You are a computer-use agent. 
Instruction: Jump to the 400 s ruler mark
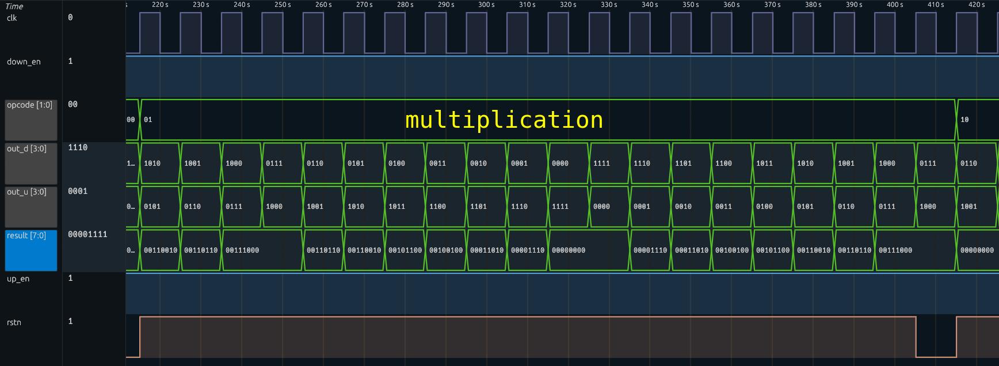pos(895,5)
